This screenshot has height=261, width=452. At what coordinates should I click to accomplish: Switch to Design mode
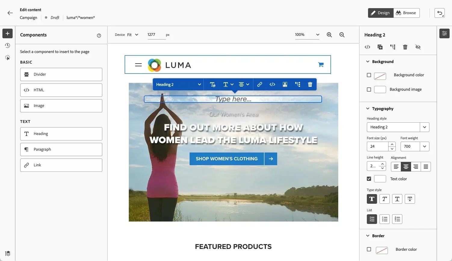click(x=380, y=13)
